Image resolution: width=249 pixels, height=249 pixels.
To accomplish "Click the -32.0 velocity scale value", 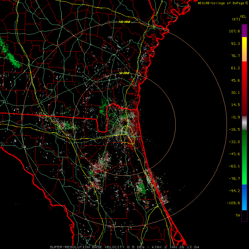I will pyautogui.click(x=234, y=142).
